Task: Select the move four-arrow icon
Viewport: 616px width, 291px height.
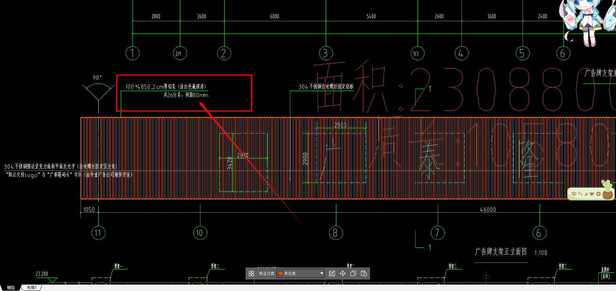Action: click(343, 273)
